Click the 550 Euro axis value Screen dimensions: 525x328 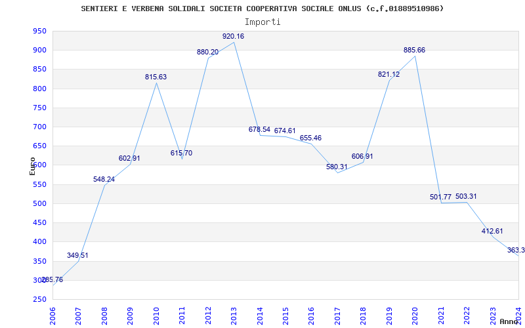coord(39,184)
